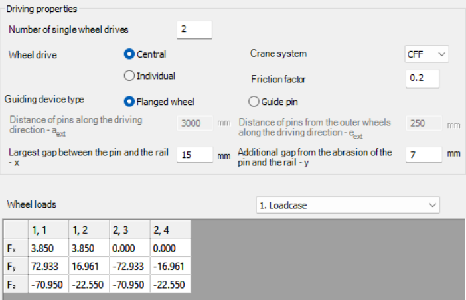This screenshot has height=300, width=466.
Task: Click the Number of single wheel drives field
Action: [x=194, y=29]
